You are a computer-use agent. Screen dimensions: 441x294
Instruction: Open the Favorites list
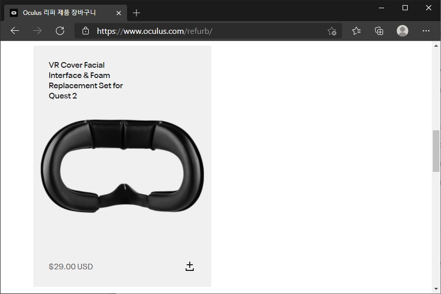[356, 31]
